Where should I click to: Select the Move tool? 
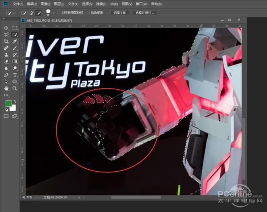click(6, 28)
